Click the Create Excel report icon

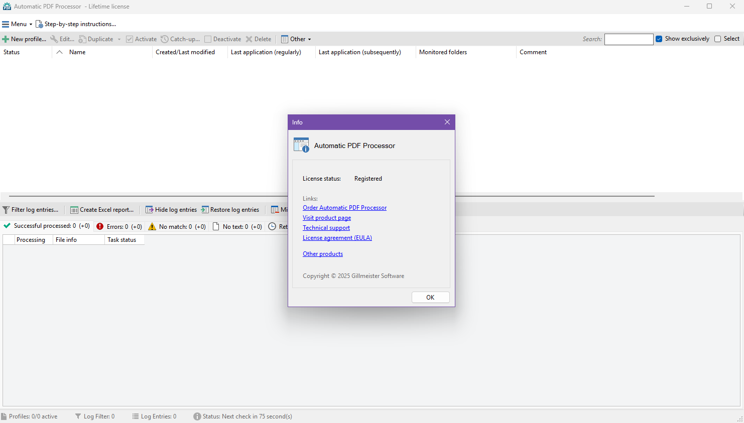click(x=74, y=210)
